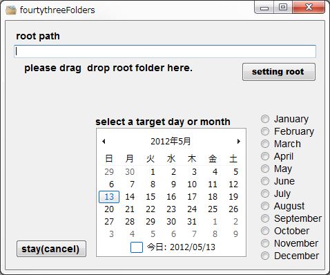This screenshot has height=275, width=330.
Task: Focus the root path text field
Action: (x=165, y=51)
